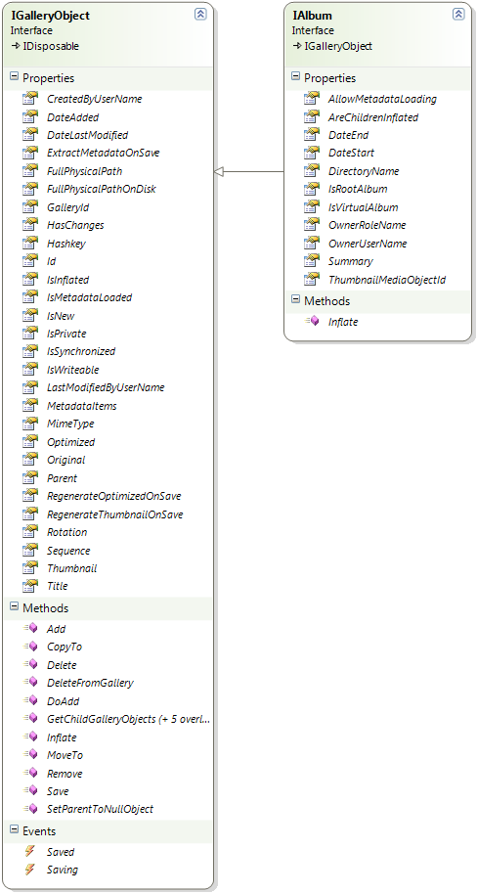Screen dimensions: 477x893
Task: Select the ExtractMetadataOnSave property text
Action: (103, 153)
